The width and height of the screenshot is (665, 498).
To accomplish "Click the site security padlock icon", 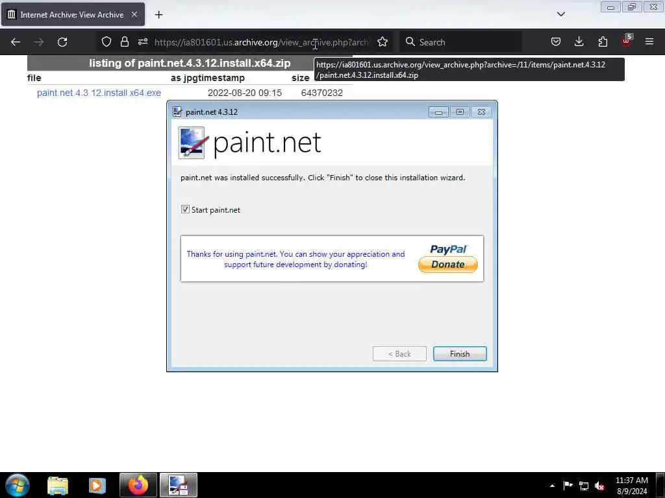I will coord(124,41).
